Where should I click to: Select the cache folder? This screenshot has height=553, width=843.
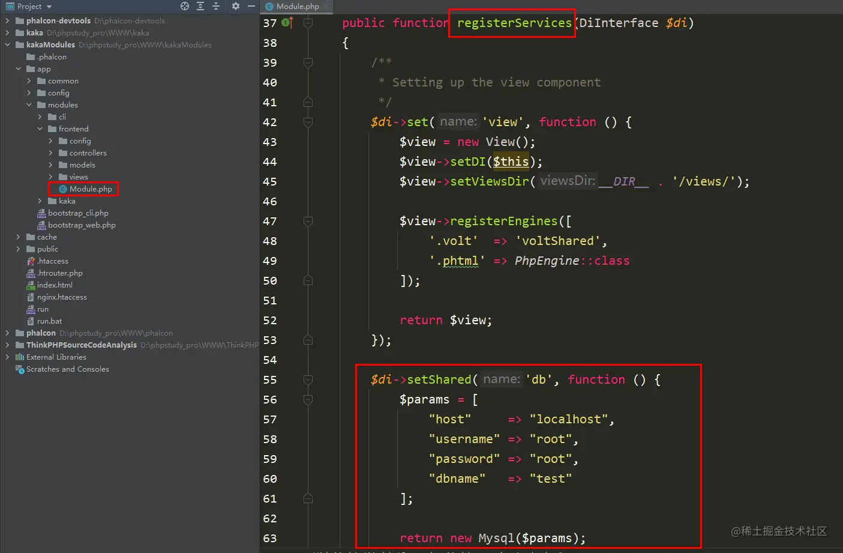(x=41, y=237)
